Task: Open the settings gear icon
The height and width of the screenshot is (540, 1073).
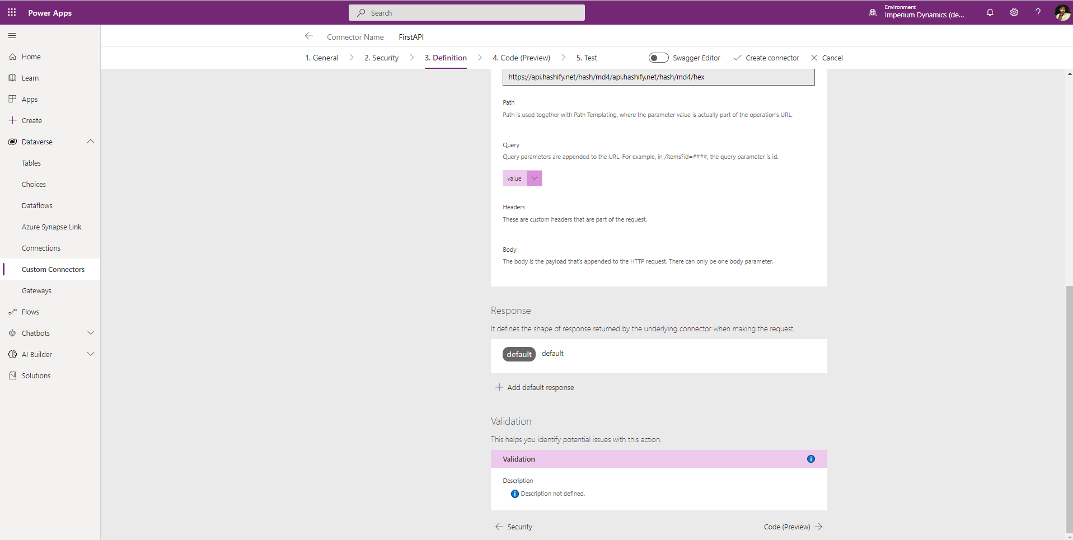Action: point(1014,12)
